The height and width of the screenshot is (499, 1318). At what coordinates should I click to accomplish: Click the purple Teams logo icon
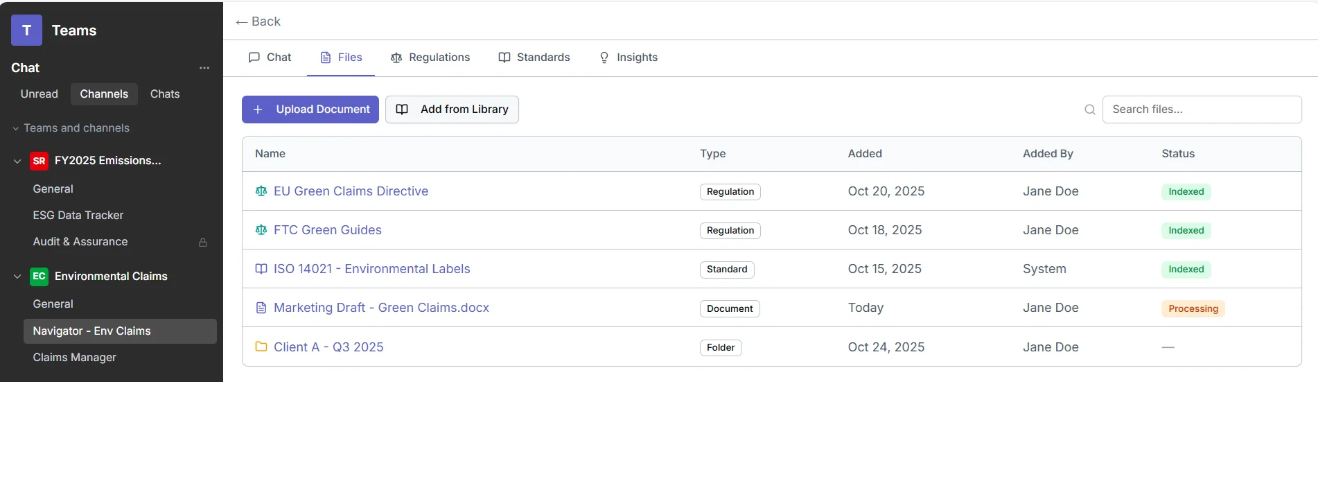click(x=26, y=30)
